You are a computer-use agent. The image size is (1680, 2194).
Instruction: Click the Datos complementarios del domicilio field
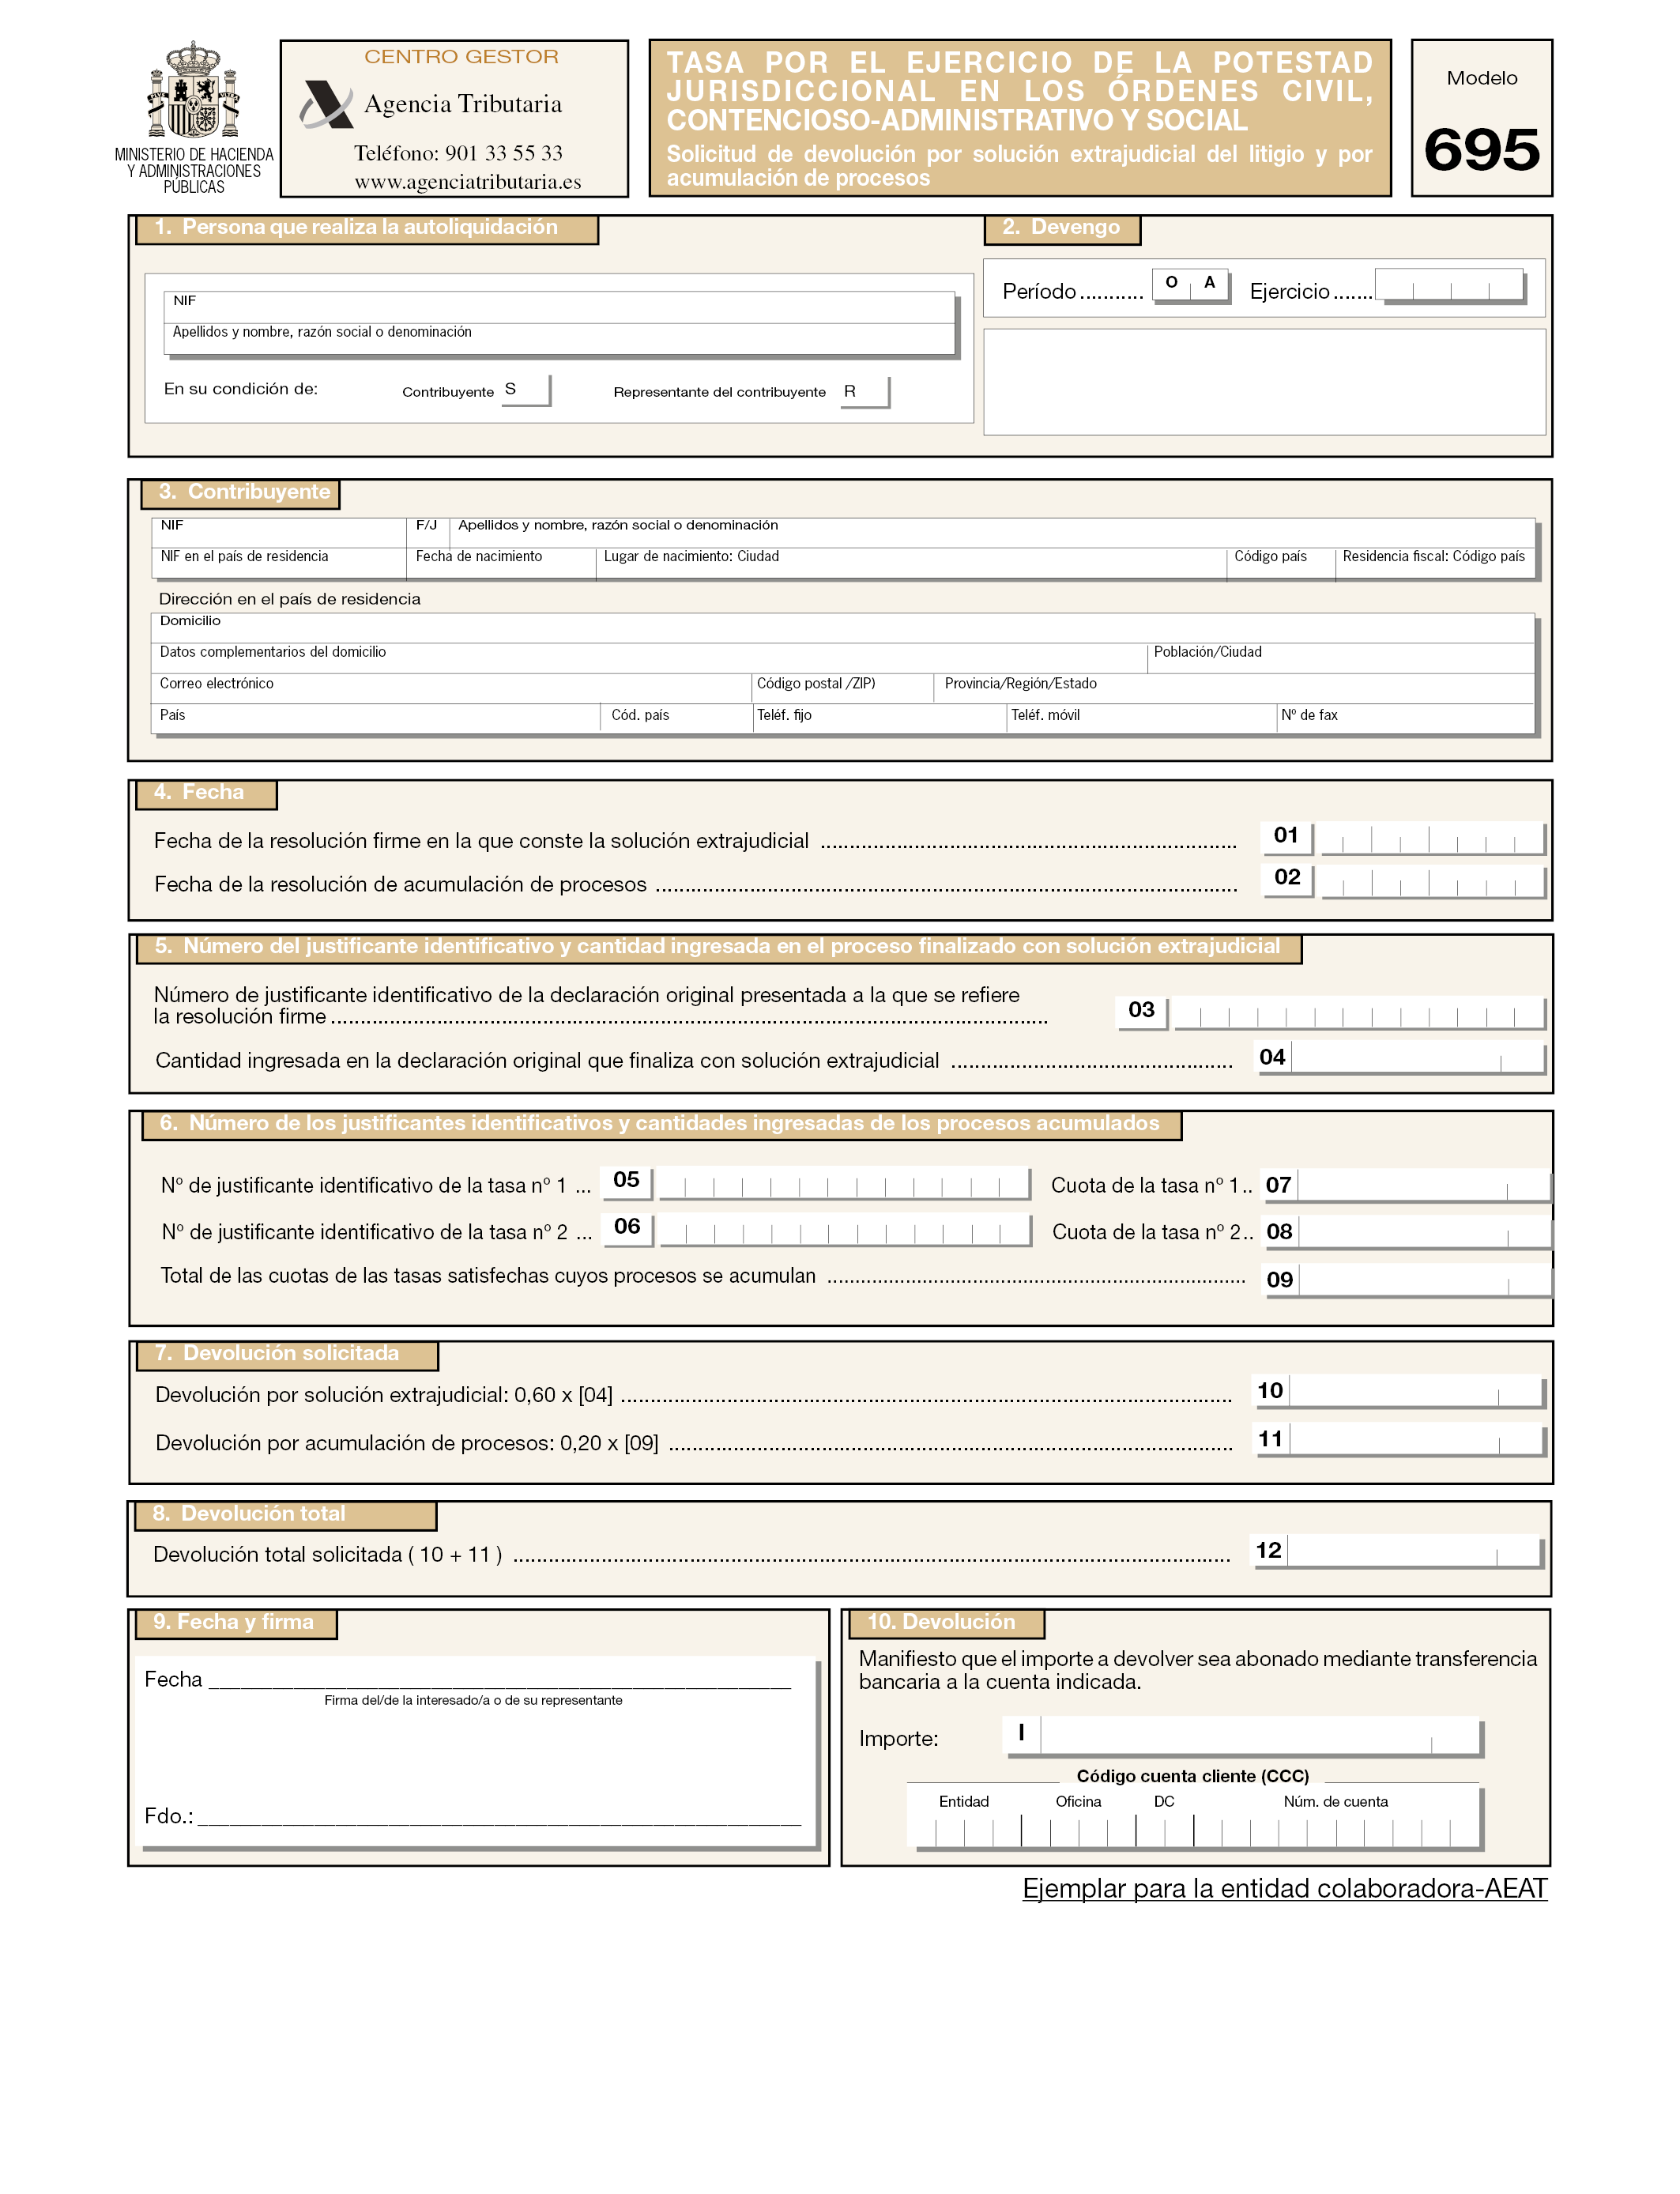point(649,659)
